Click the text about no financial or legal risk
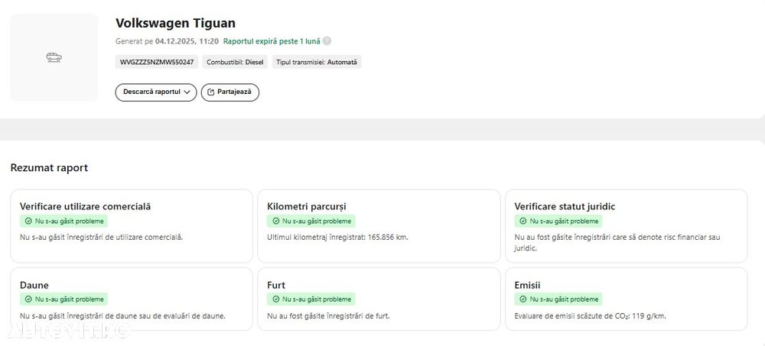Screen dimensions: 765x346 coord(617,243)
